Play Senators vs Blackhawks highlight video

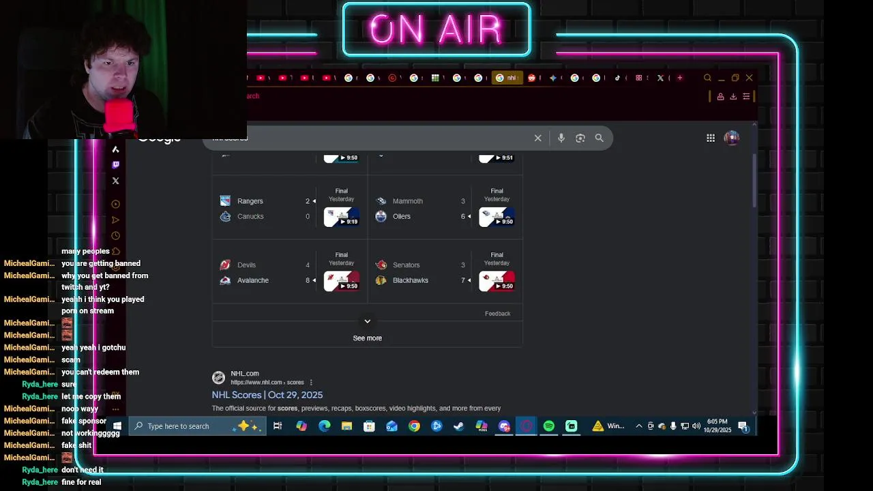coord(497,281)
